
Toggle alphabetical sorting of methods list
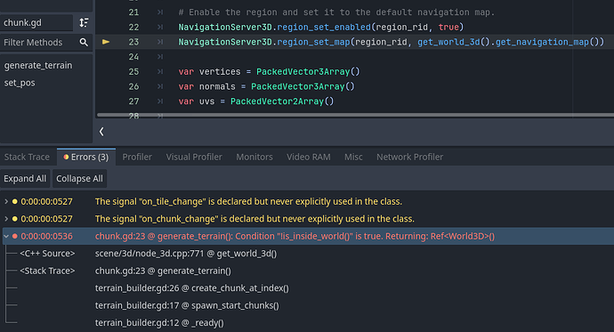click(84, 23)
